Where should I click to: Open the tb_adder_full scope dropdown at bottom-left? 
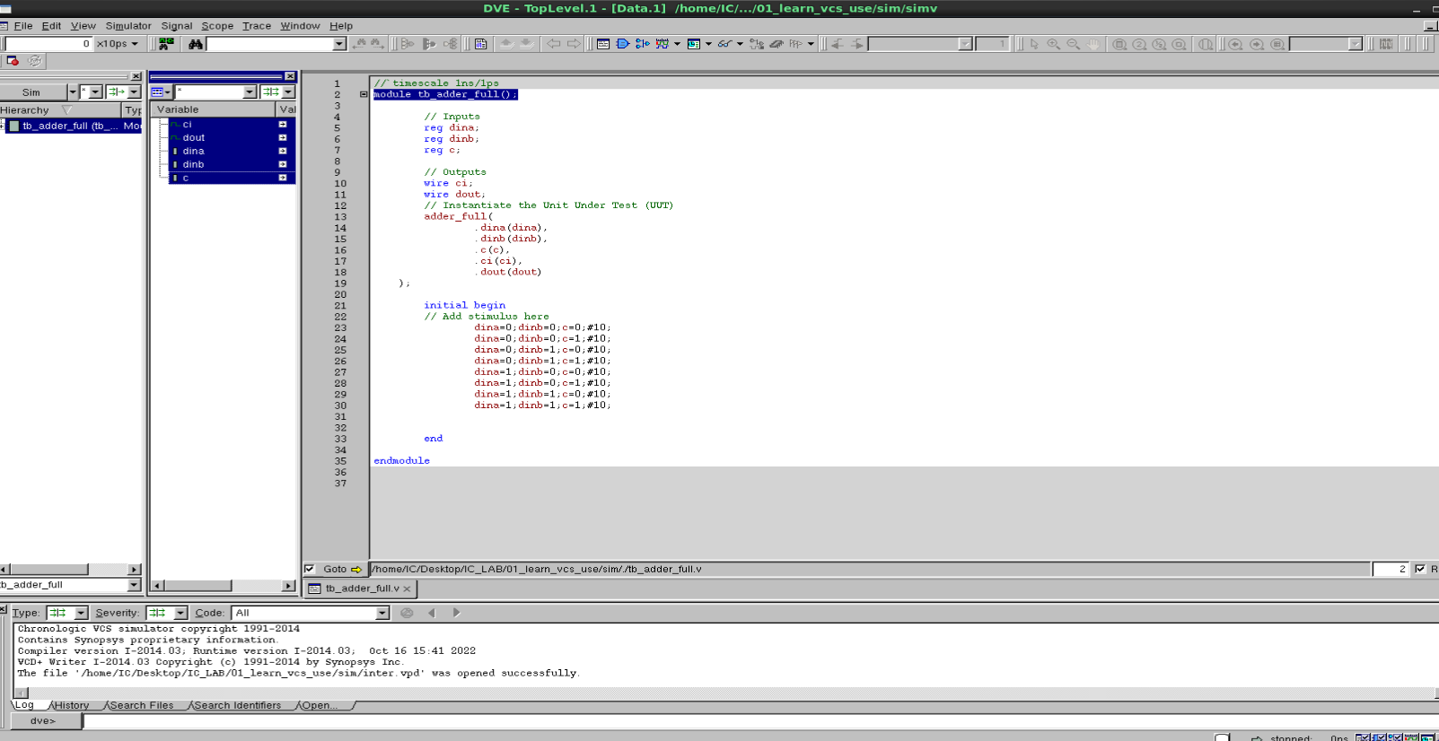[x=134, y=585]
